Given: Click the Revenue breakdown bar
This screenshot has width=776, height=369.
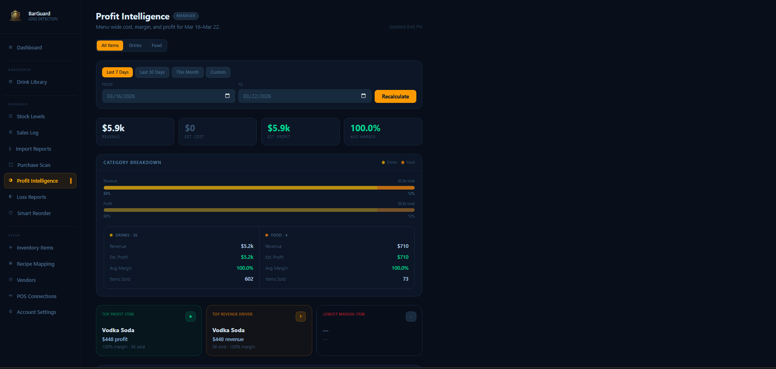Looking at the screenshot, I should [259, 188].
